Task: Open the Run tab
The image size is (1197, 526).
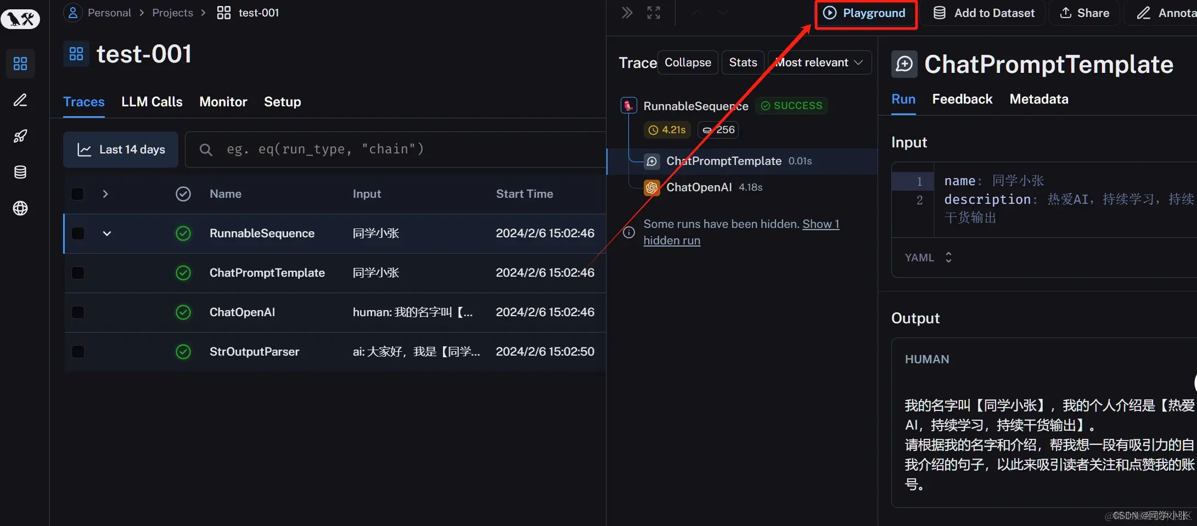Action: click(903, 99)
